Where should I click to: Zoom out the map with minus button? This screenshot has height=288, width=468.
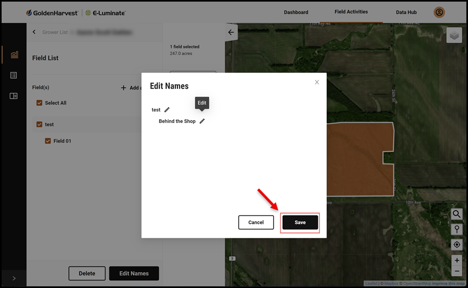coord(457,271)
